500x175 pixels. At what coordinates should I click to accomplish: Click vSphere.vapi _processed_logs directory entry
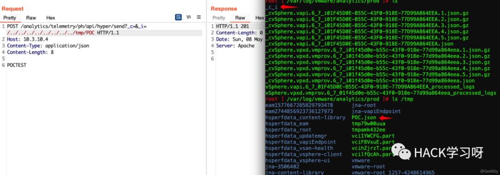click(370, 87)
